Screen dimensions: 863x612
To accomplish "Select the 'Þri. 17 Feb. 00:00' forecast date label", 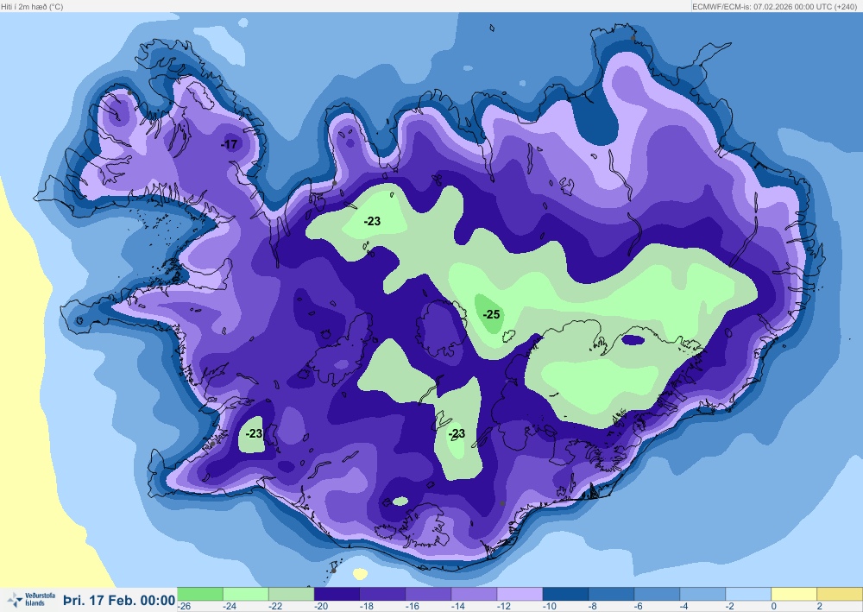I will [119, 600].
